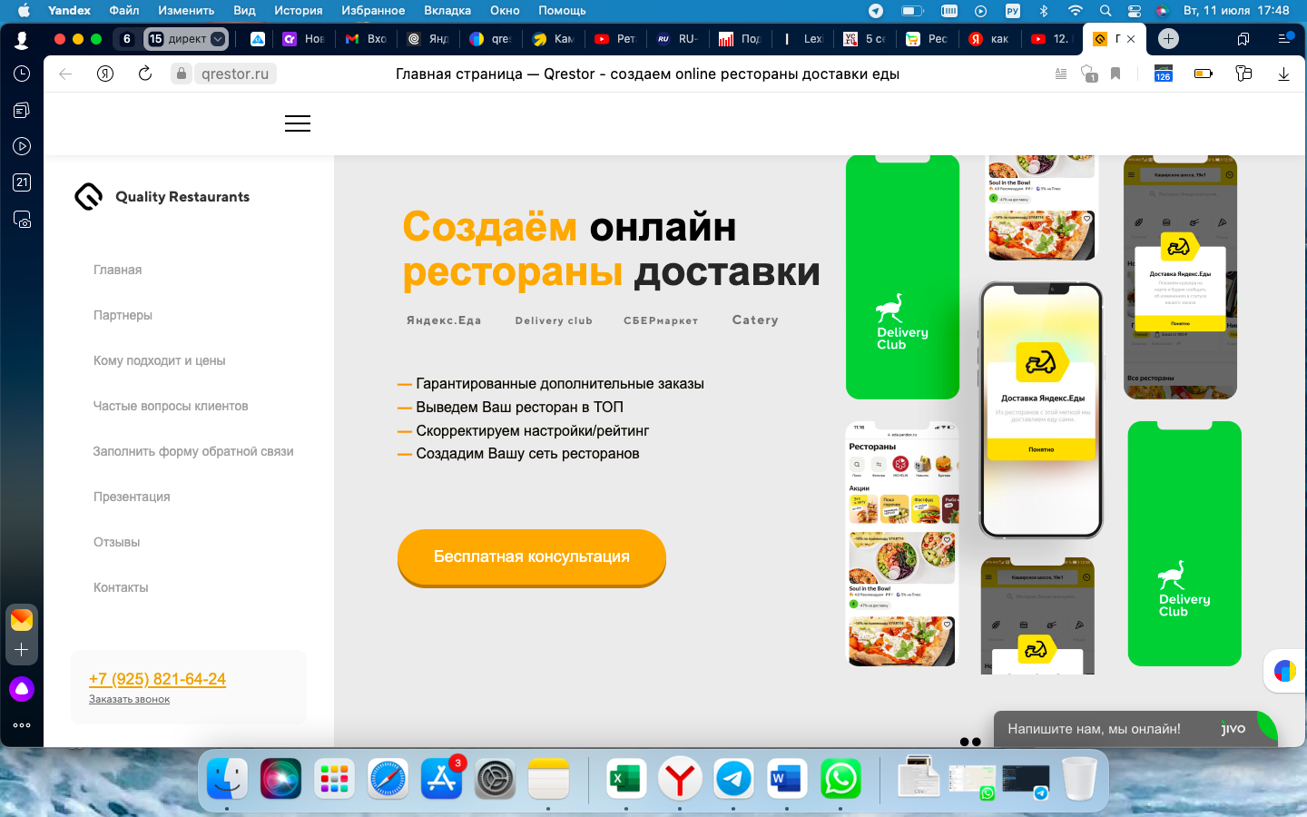Screen dimensions: 1307x817
Task: Go back using the browser back arrow
Action: pyautogui.click(x=65, y=74)
